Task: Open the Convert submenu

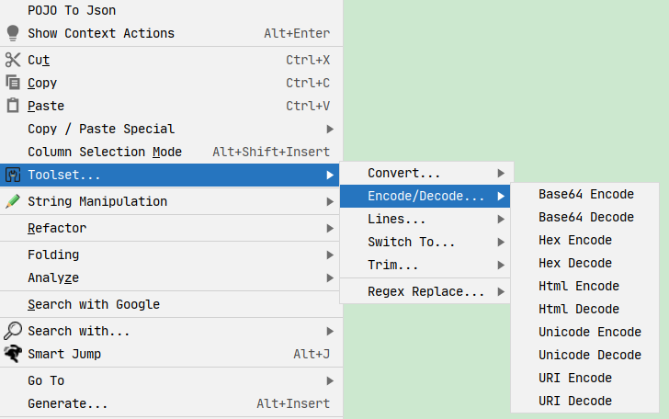Action: (x=404, y=173)
